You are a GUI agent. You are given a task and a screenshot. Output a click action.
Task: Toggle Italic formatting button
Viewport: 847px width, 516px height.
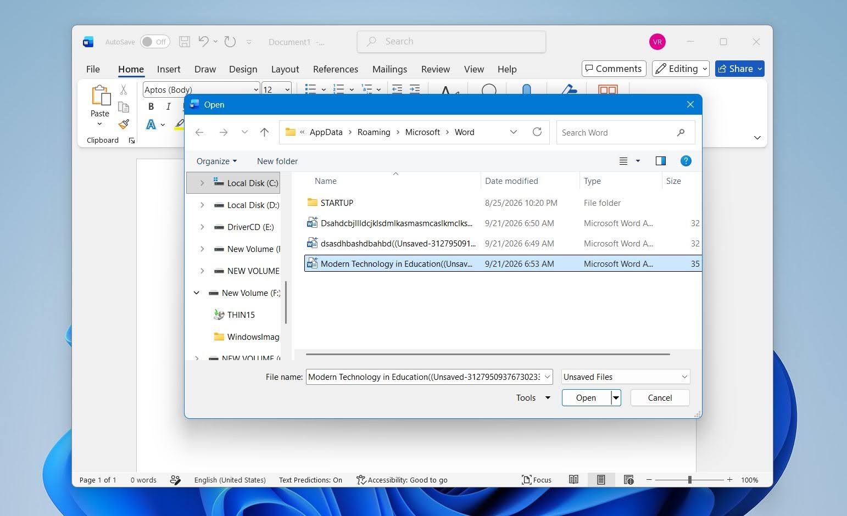click(168, 106)
